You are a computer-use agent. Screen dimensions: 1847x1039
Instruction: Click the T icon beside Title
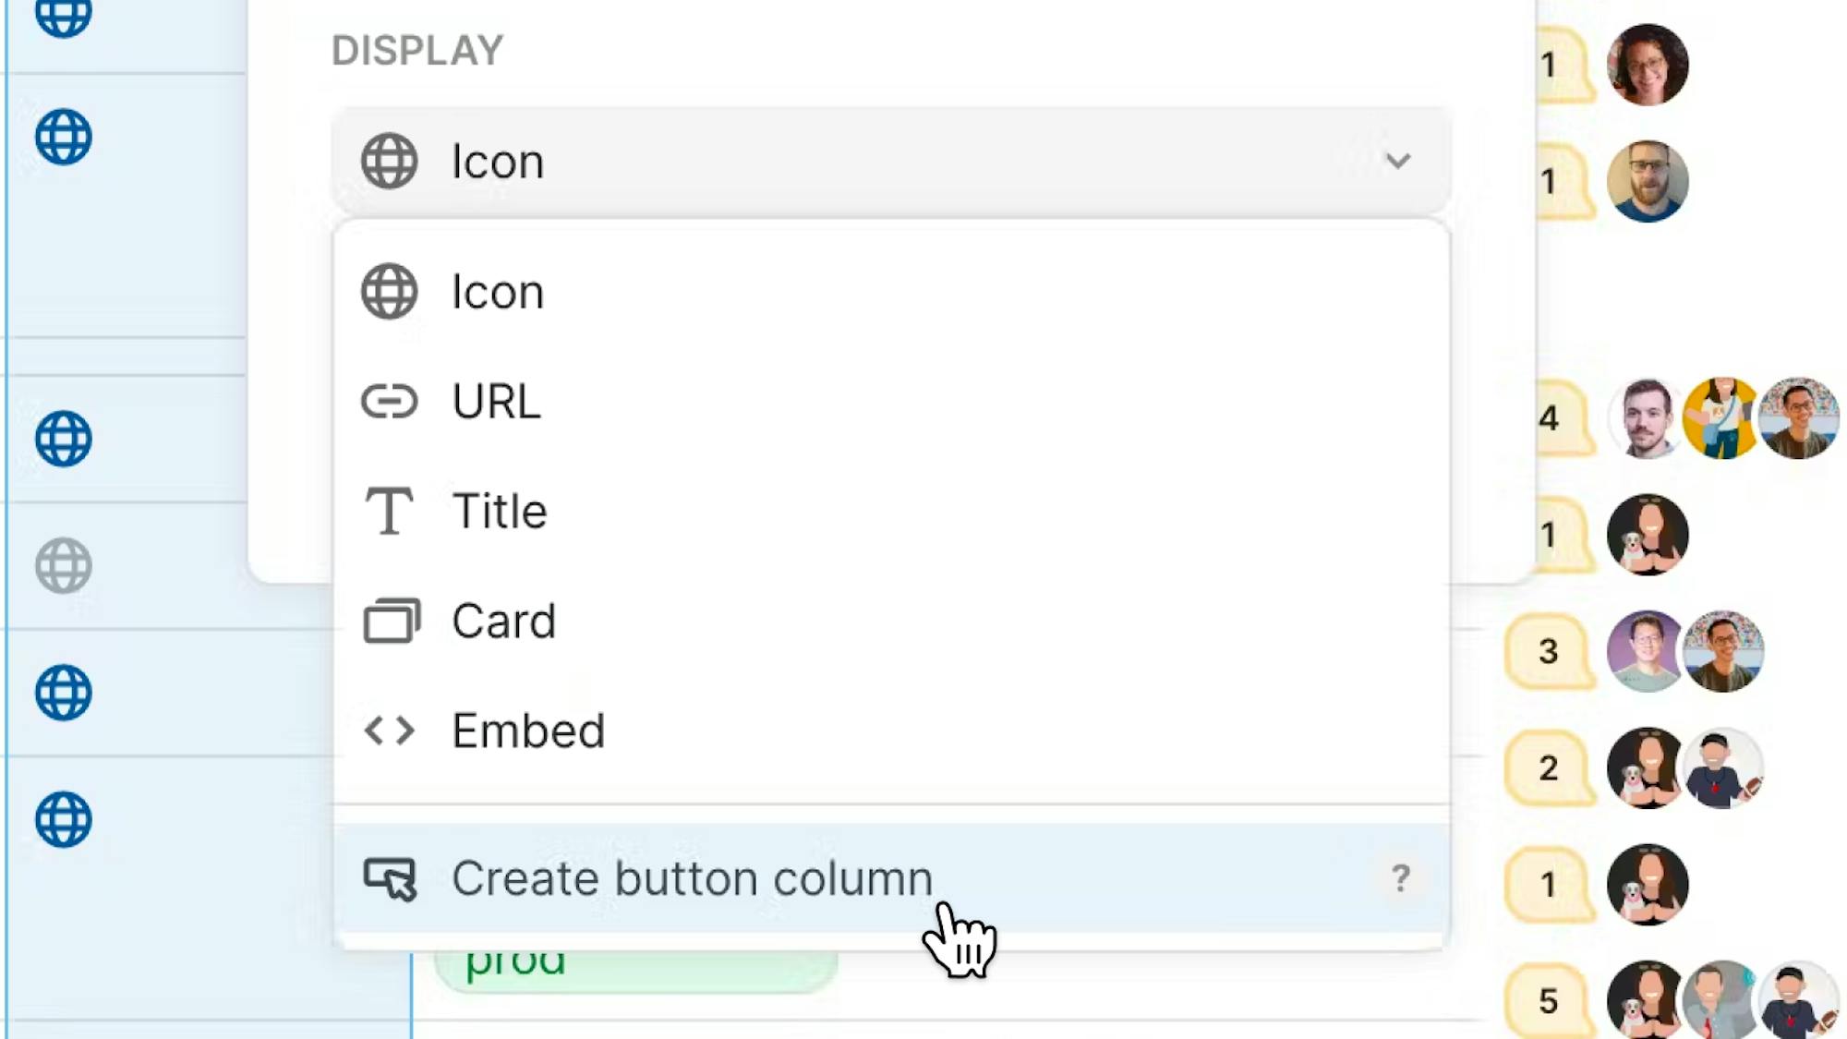click(389, 511)
